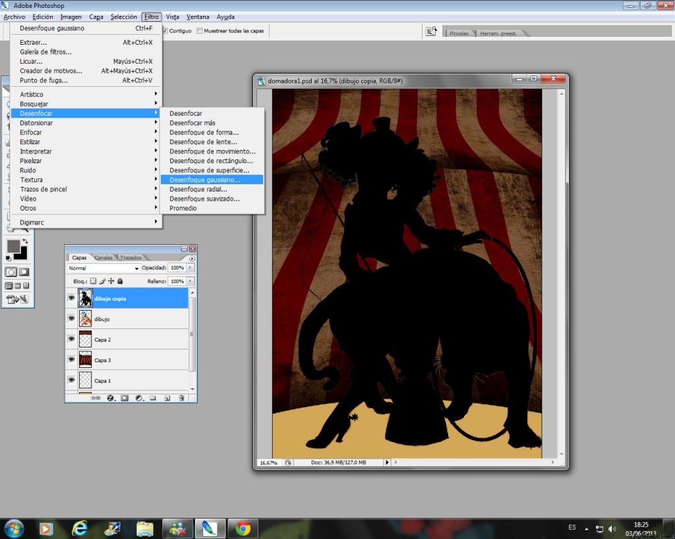Select Galería de filtros... entry
This screenshot has height=539, width=675.
pyautogui.click(x=86, y=52)
